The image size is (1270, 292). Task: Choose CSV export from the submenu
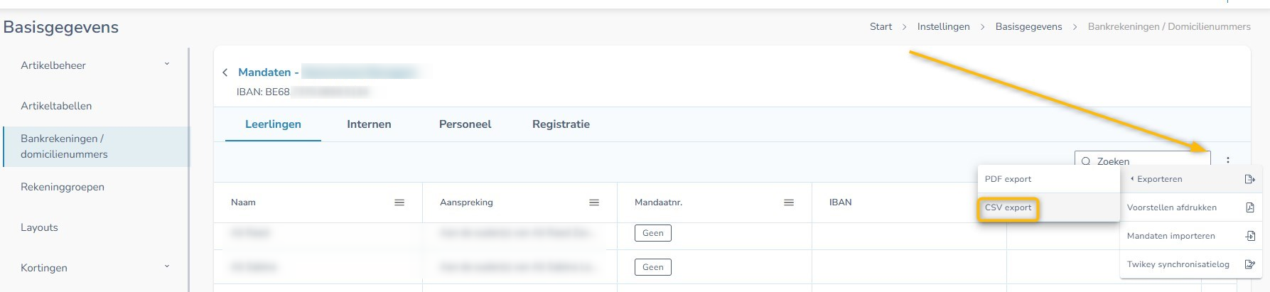[x=1008, y=208]
